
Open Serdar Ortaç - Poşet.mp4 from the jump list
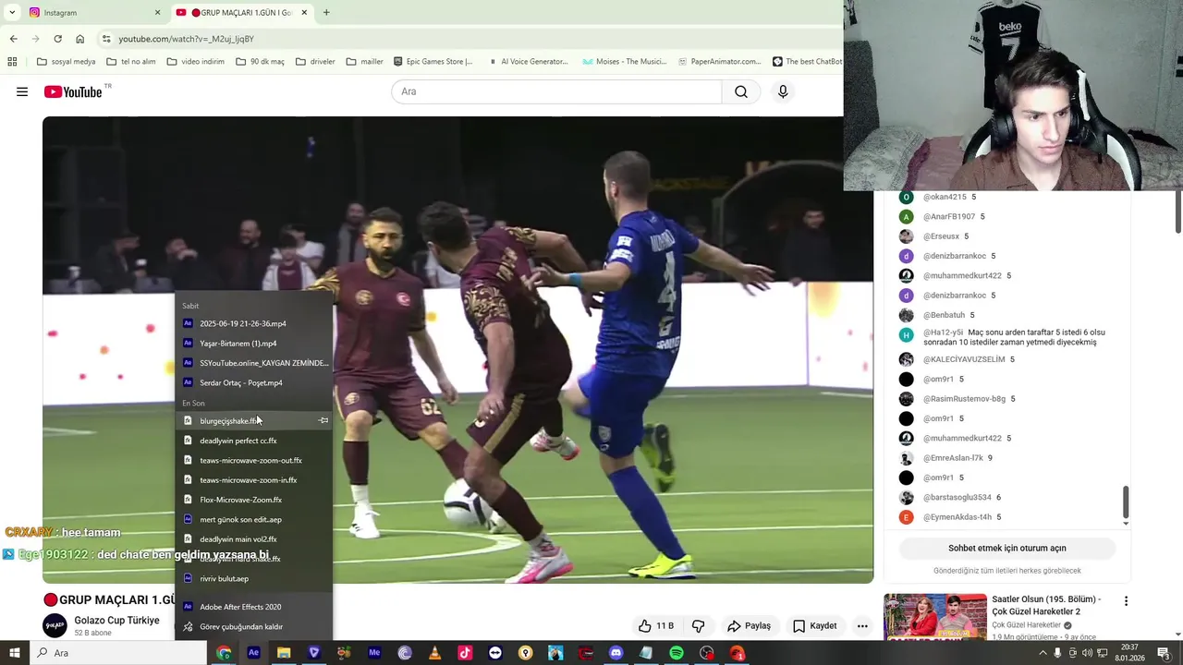point(254,382)
